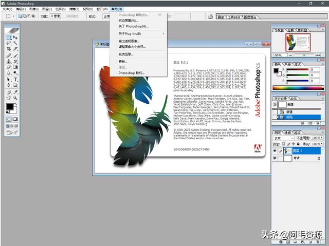
Task: Expand the 关于Plug-Ins submenu arrow
Action: point(163,34)
